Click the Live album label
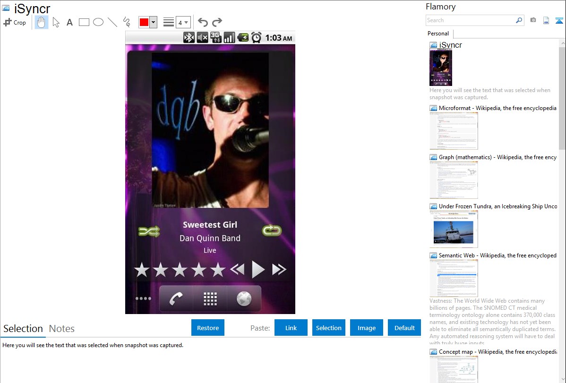This screenshot has width=566, height=383. point(210,250)
